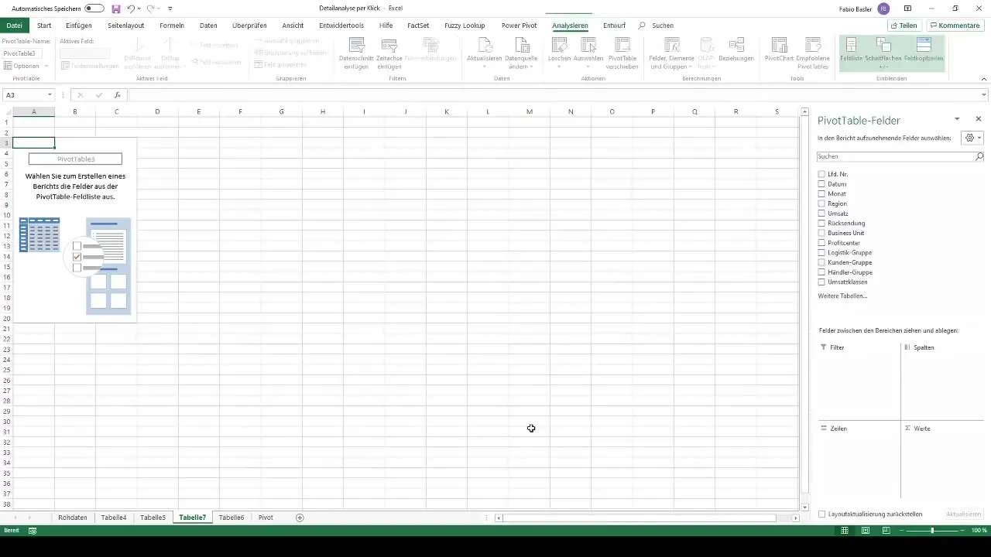Click zoom out minus button
The image size is (991, 557).
[x=902, y=531]
